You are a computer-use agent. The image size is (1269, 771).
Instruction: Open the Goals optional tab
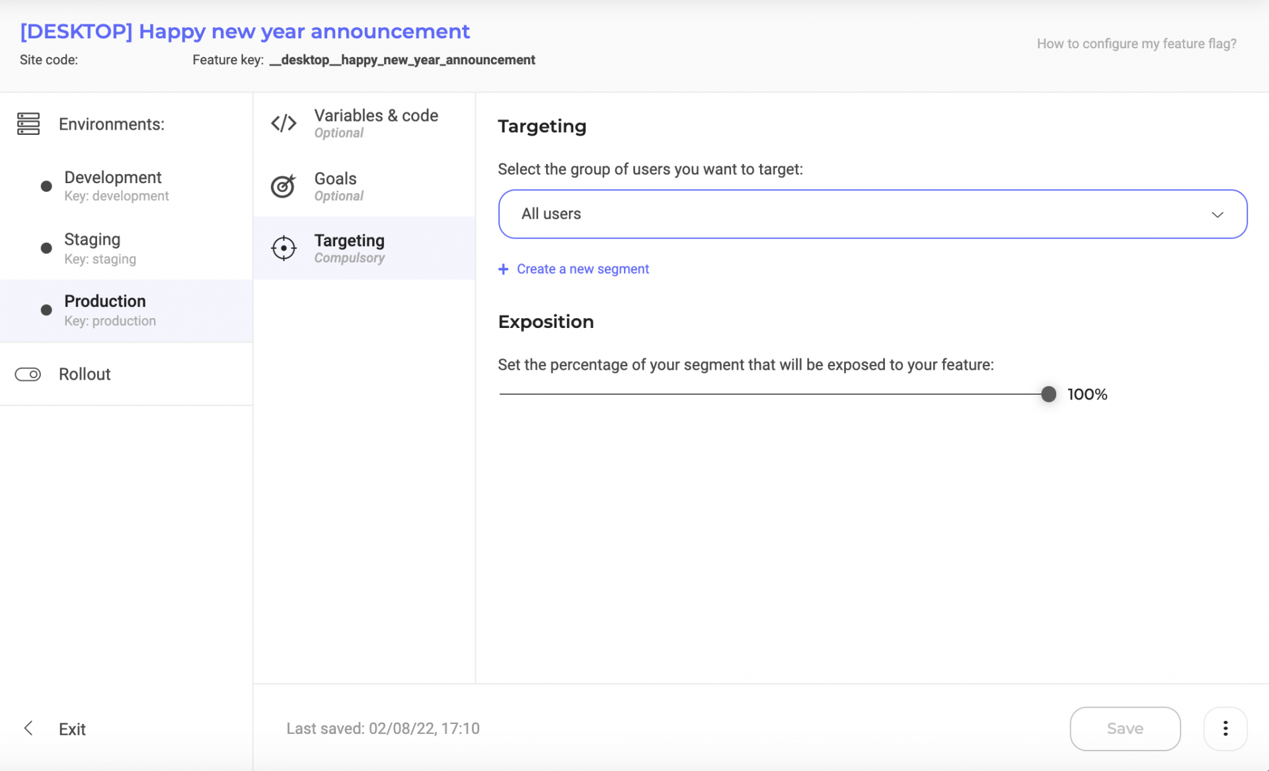[x=364, y=186]
